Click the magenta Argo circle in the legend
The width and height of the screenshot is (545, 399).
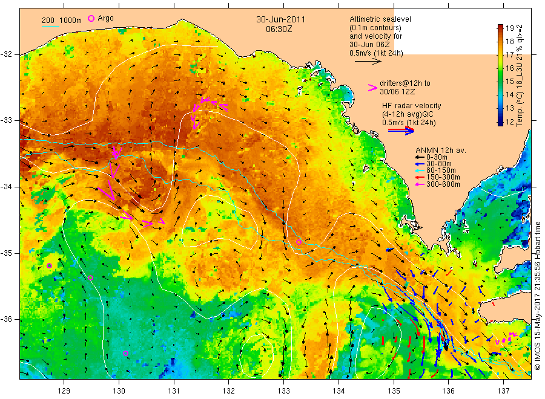click(x=91, y=19)
